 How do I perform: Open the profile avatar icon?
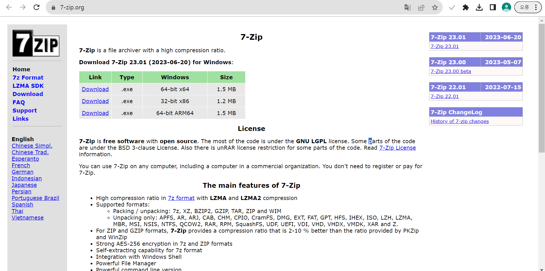point(506,7)
